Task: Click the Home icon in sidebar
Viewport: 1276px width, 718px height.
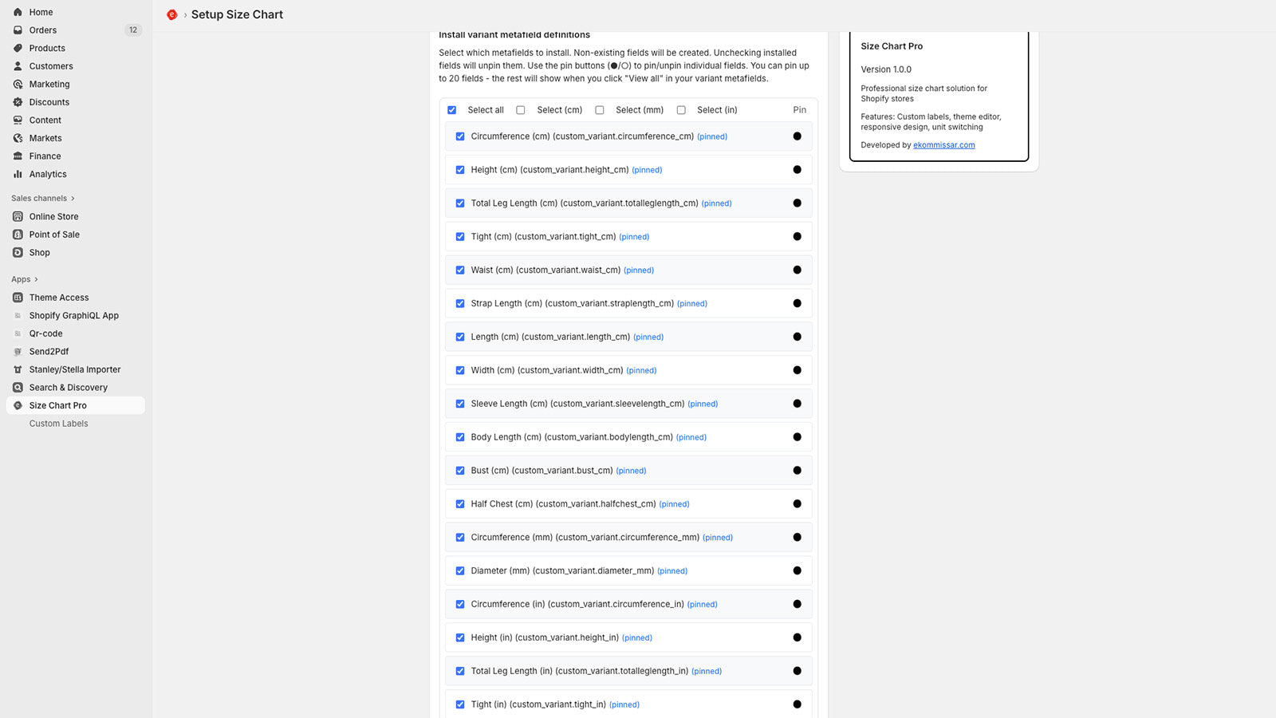Action: point(18,12)
